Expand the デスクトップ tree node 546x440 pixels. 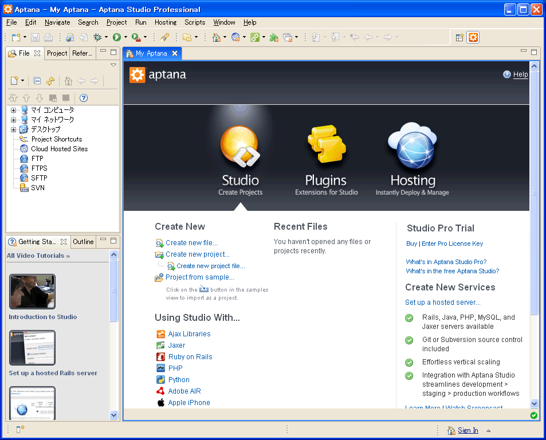click(13, 130)
